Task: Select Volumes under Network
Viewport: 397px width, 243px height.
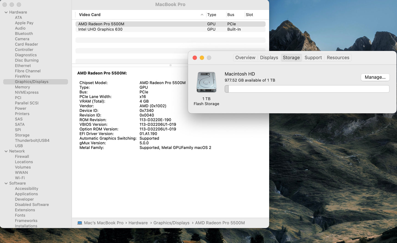Action: [x=23, y=167]
